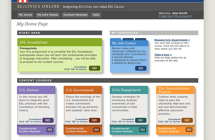Open Naturalization Supplemental Content Modules GO
This screenshot has width=215, height=140.
[x=189, y=130]
